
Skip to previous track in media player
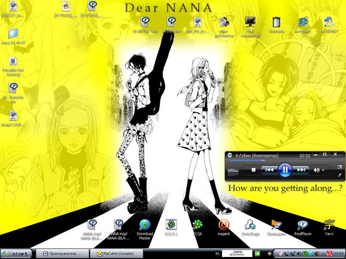point(269,170)
